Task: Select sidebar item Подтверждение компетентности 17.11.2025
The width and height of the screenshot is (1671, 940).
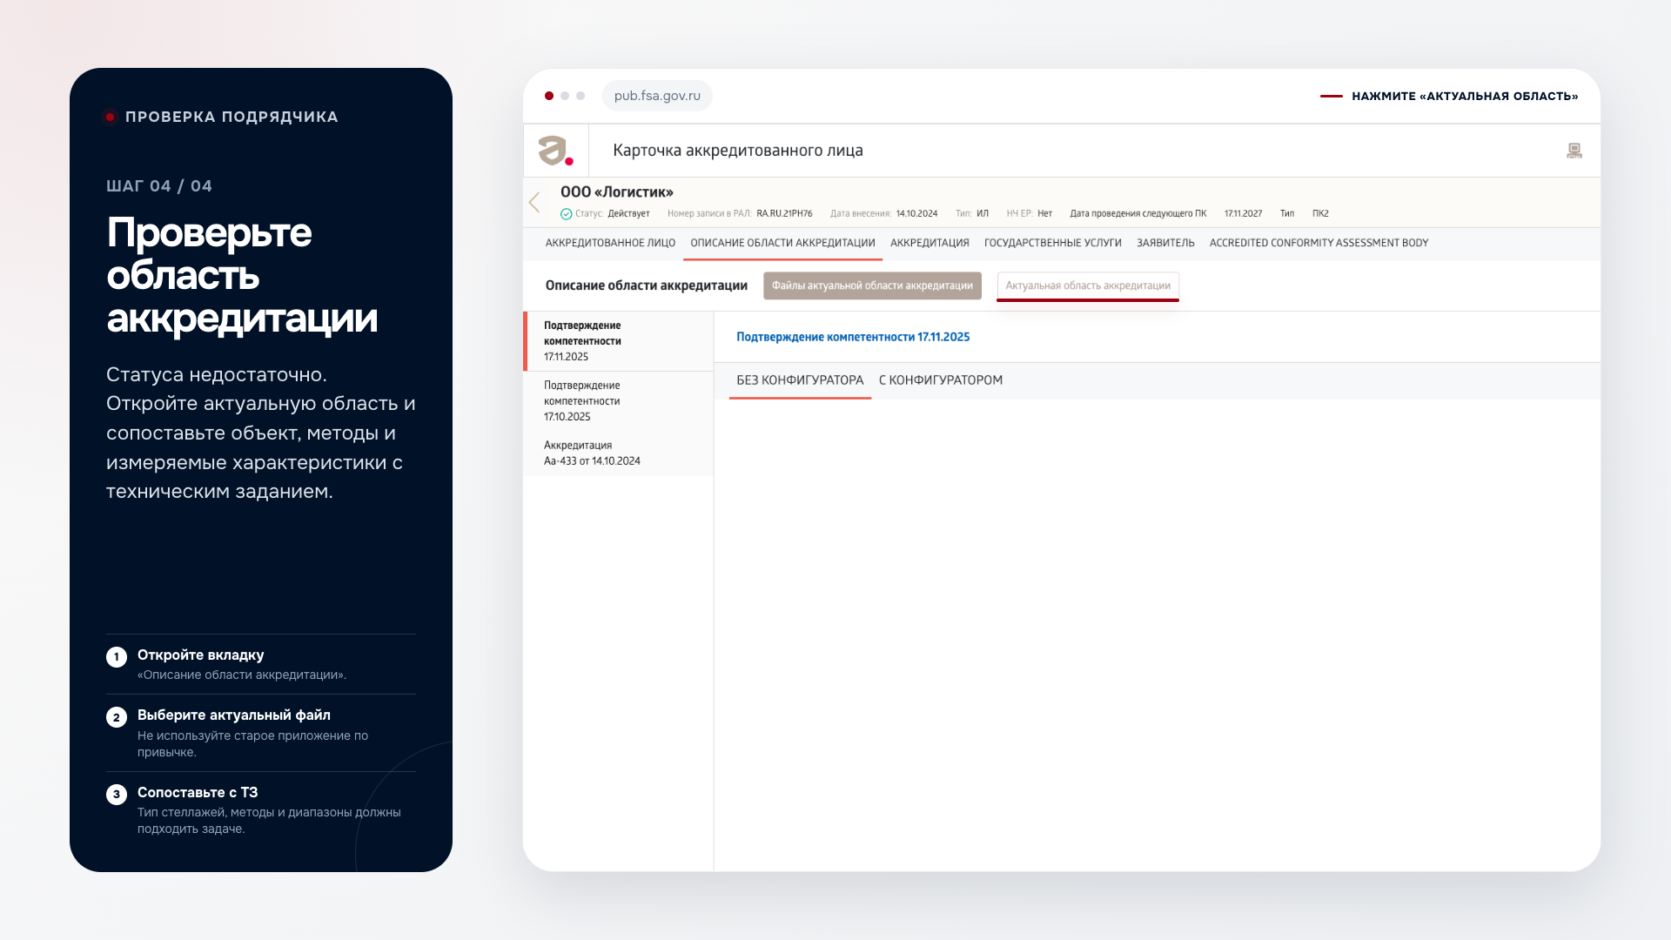Action: click(x=619, y=341)
